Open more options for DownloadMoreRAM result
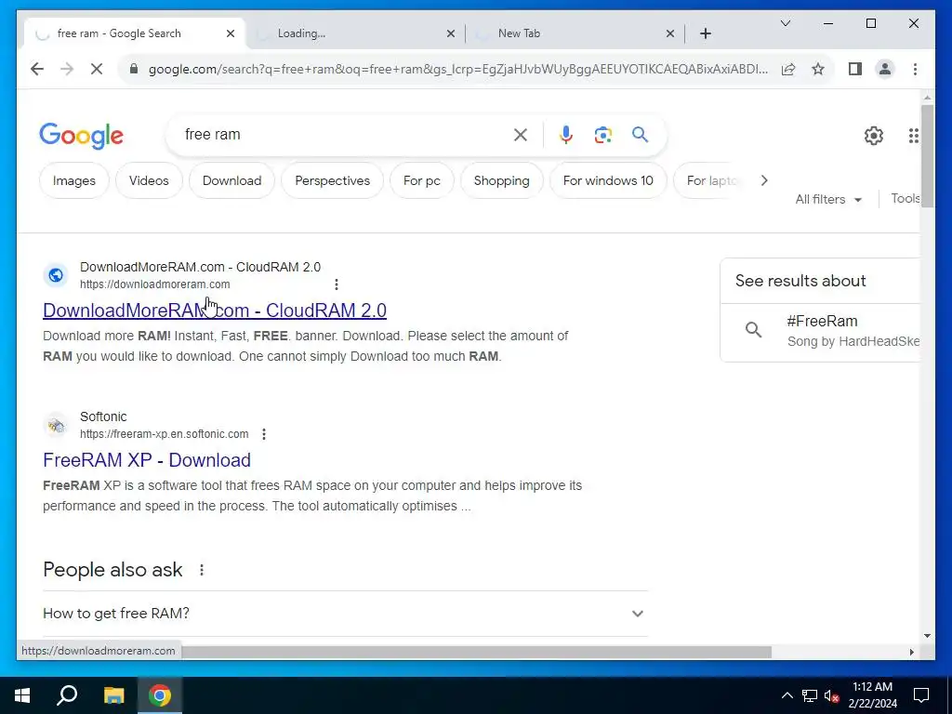This screenshot has width=952, height=714. 337,284
